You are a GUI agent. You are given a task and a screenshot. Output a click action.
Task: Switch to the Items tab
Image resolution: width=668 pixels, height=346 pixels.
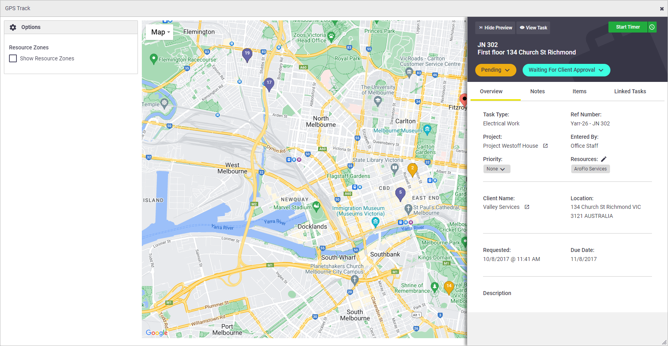click(x=579, y=91)
